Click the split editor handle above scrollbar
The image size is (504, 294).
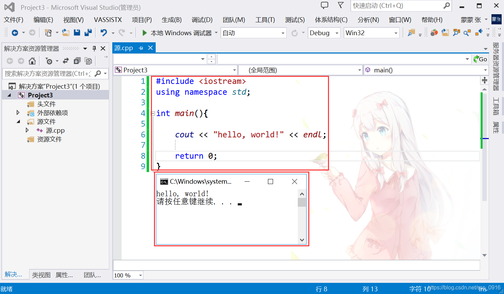tap(485, 80)
